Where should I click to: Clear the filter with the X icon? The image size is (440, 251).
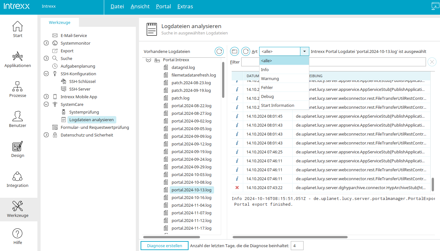coord(432,62)
